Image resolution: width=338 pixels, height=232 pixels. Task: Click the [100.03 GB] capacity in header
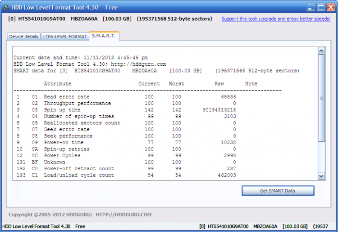(x=117, y=19)
